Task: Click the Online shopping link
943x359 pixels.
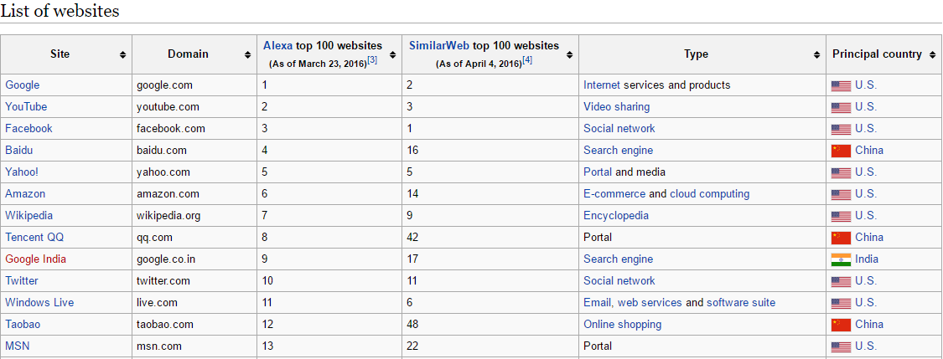Action: click(x=623, y=324)
